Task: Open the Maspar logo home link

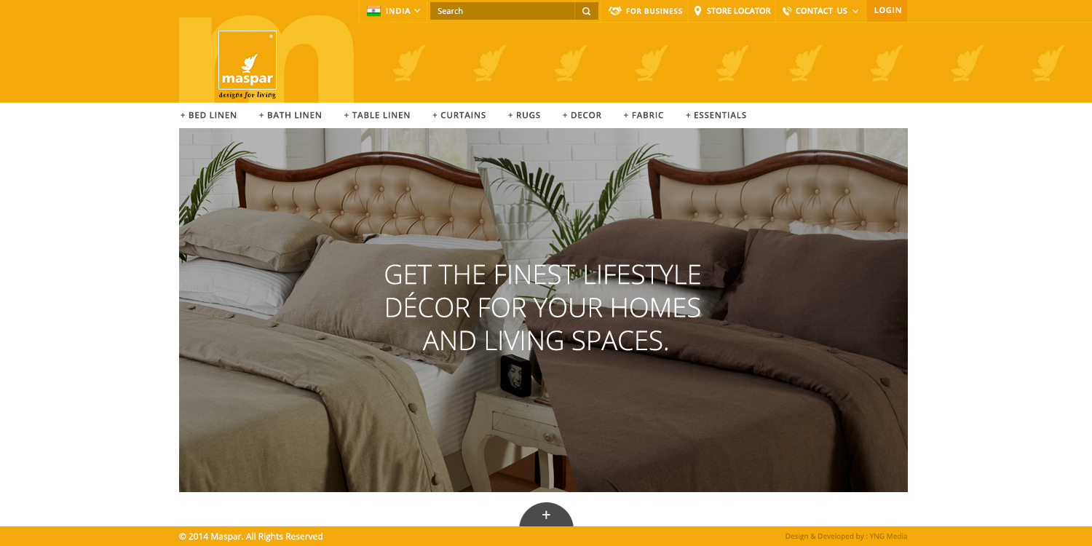Action: click(248, 66)
